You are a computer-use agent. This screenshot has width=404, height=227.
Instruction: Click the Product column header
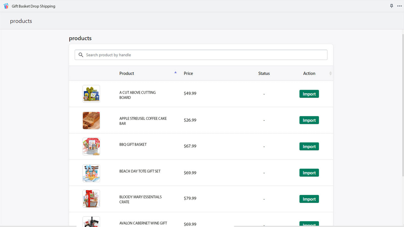tap(127, 73)
